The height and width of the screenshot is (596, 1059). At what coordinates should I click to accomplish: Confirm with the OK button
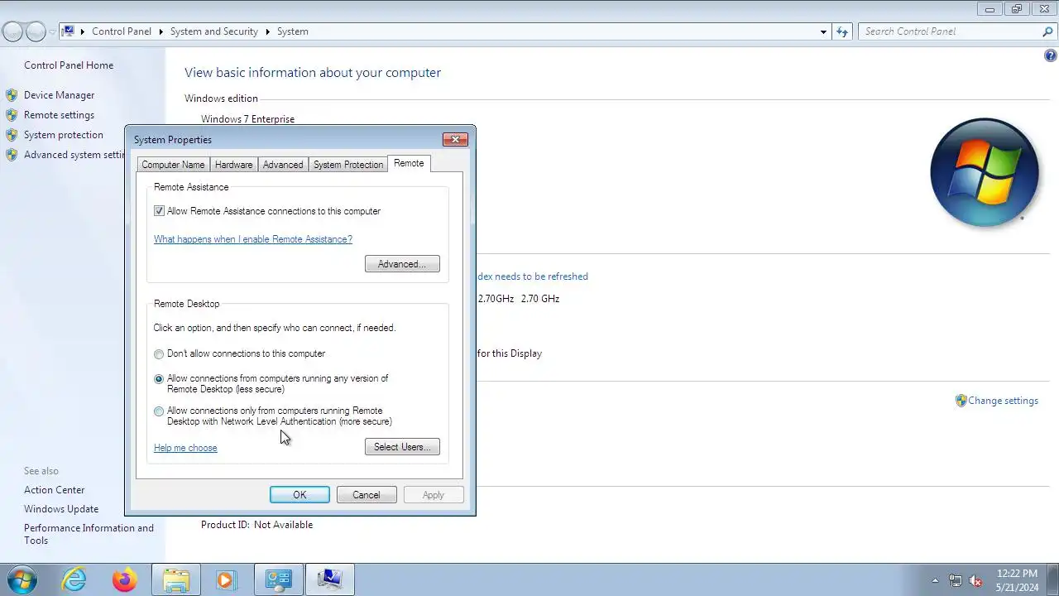pos(299,495)
